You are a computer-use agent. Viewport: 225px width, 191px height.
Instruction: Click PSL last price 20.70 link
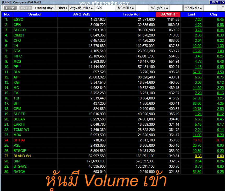click(x=197, y=145)
